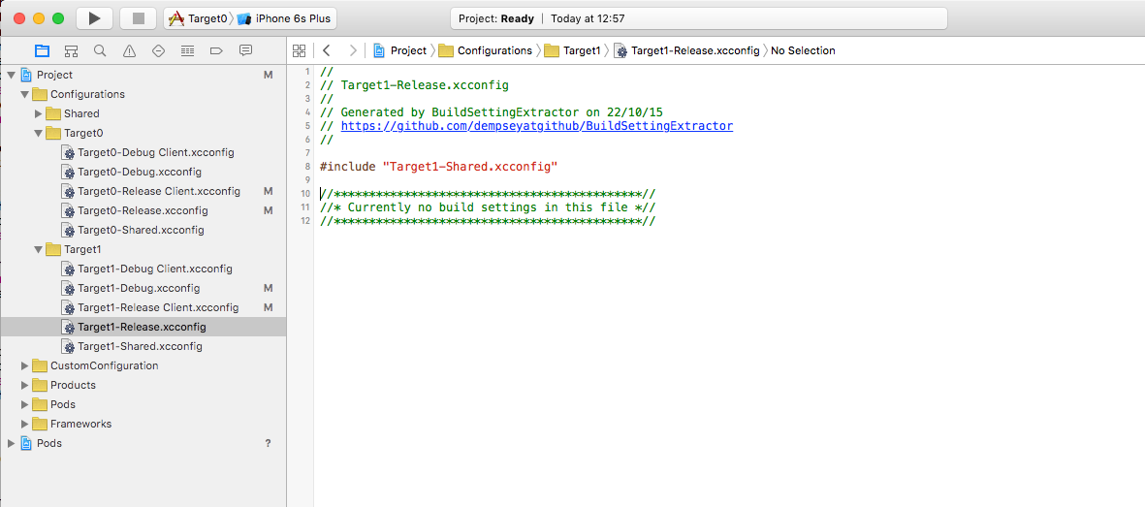This screenshot has height=507, width=1145.
Task: Choose the iPhone 6s Plus device selector
Action: tap(285, 18)
